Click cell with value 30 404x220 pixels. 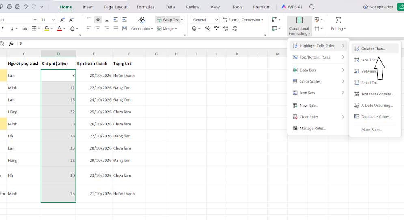(58, 176)
